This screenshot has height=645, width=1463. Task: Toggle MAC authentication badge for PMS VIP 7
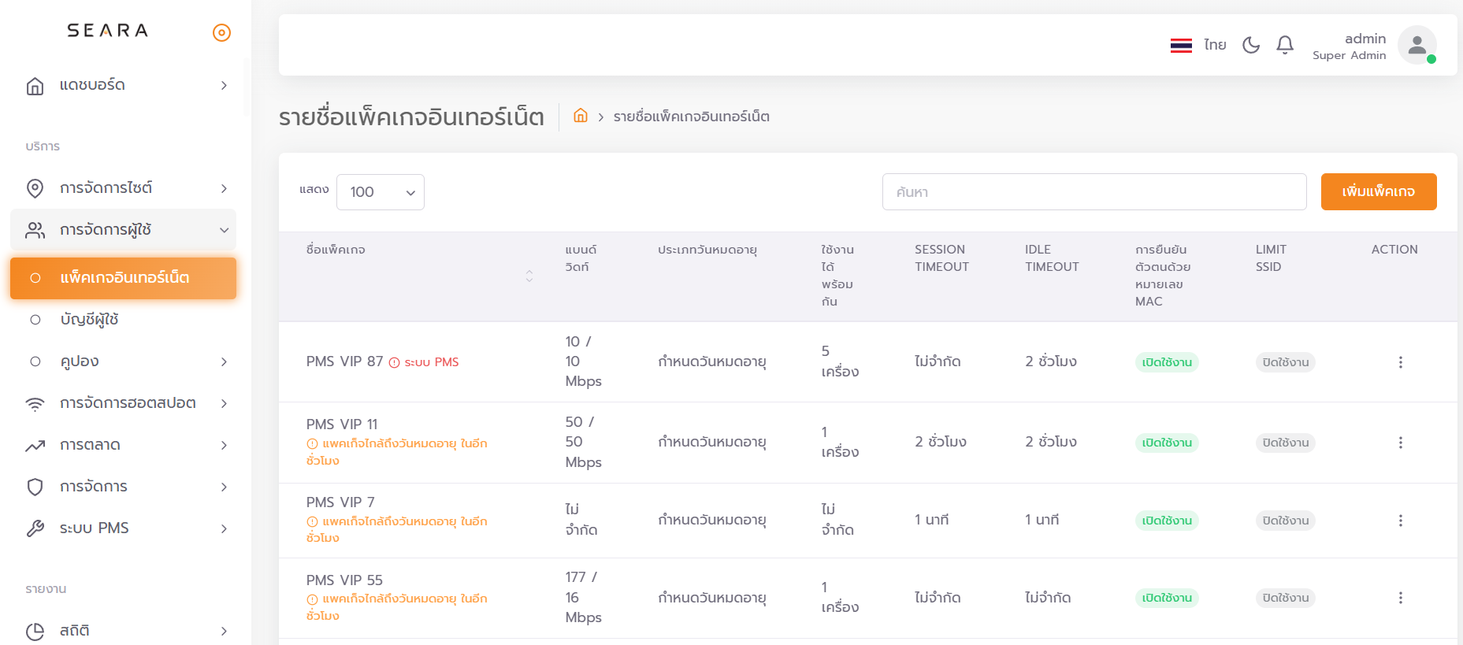pos(1166,521)
